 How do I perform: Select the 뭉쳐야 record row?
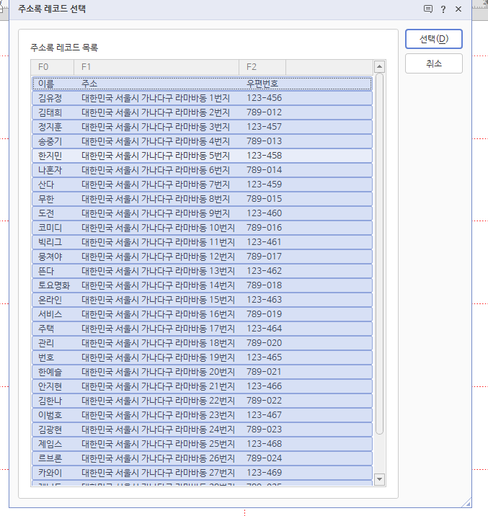pos(202,257)
